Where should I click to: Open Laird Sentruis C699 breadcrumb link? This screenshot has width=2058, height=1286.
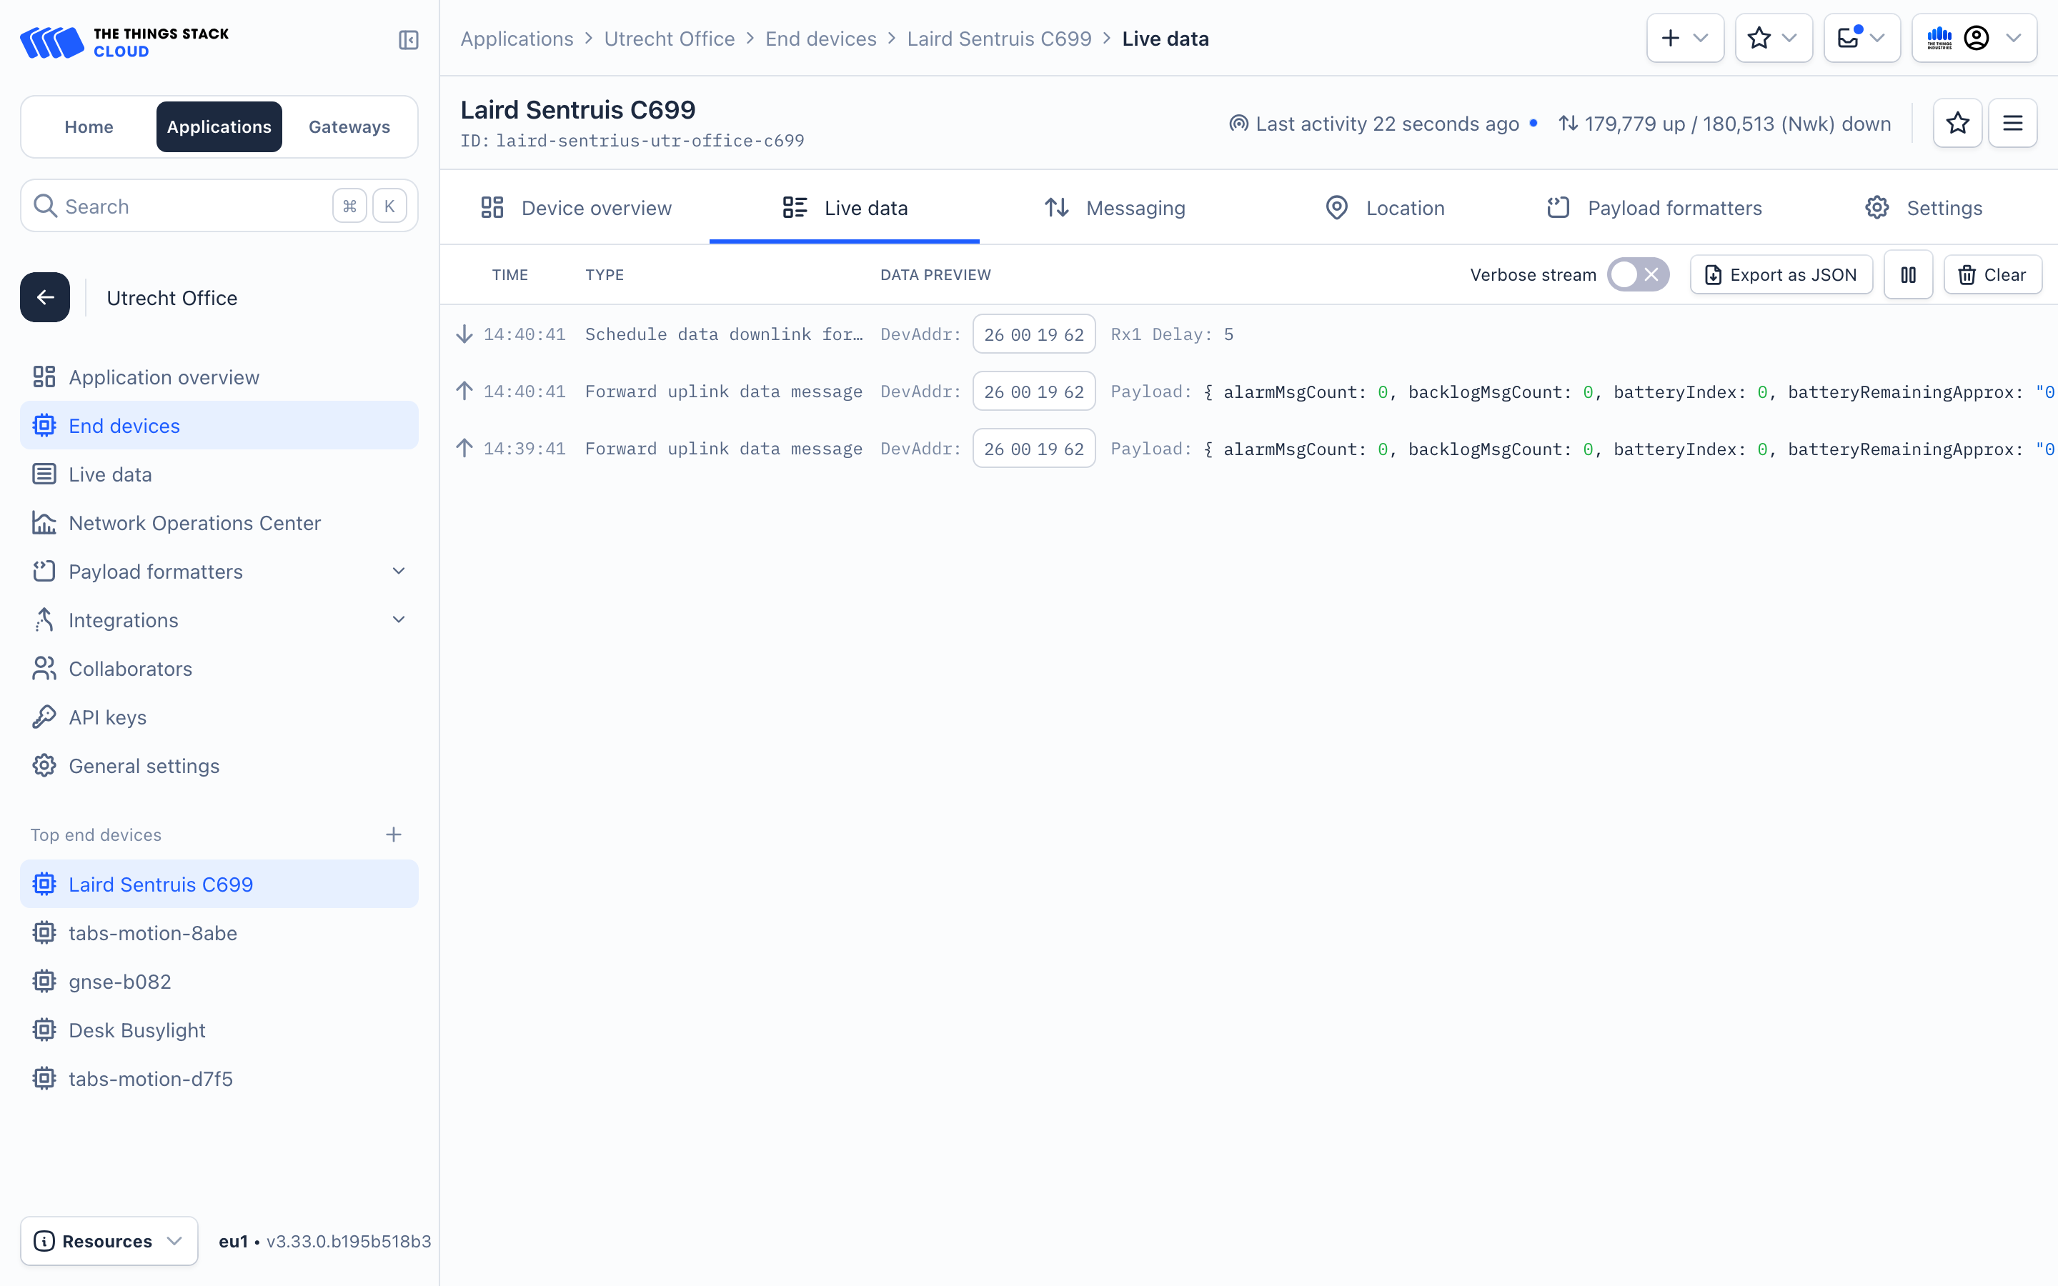[998, 39]
